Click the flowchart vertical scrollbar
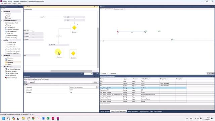Image resolution: width=215 pixels, height=121 pixels. (x=98, y=48)
